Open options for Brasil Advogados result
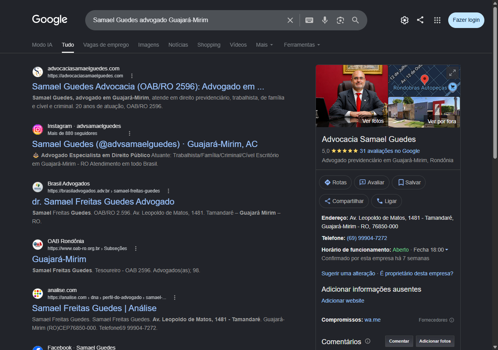The height and width of the screenshot is (350, 498). [168, 191]
